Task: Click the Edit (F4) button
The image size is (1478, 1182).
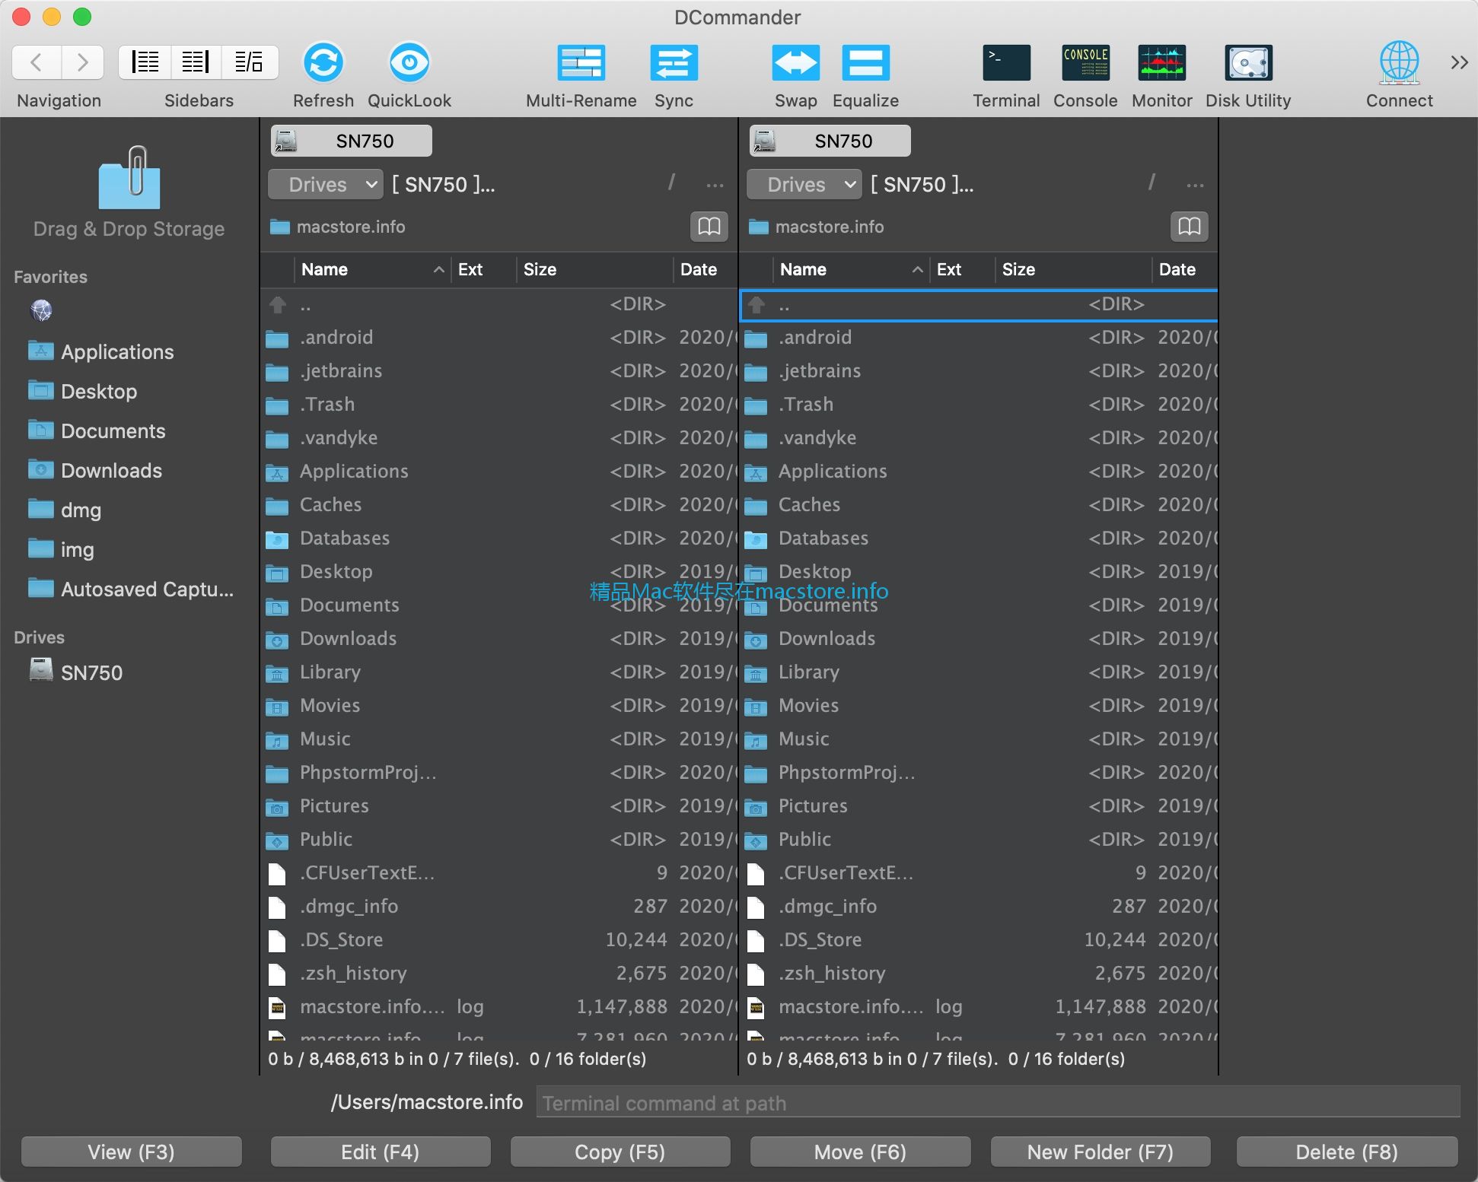Action: click(x=380, y=1152)
